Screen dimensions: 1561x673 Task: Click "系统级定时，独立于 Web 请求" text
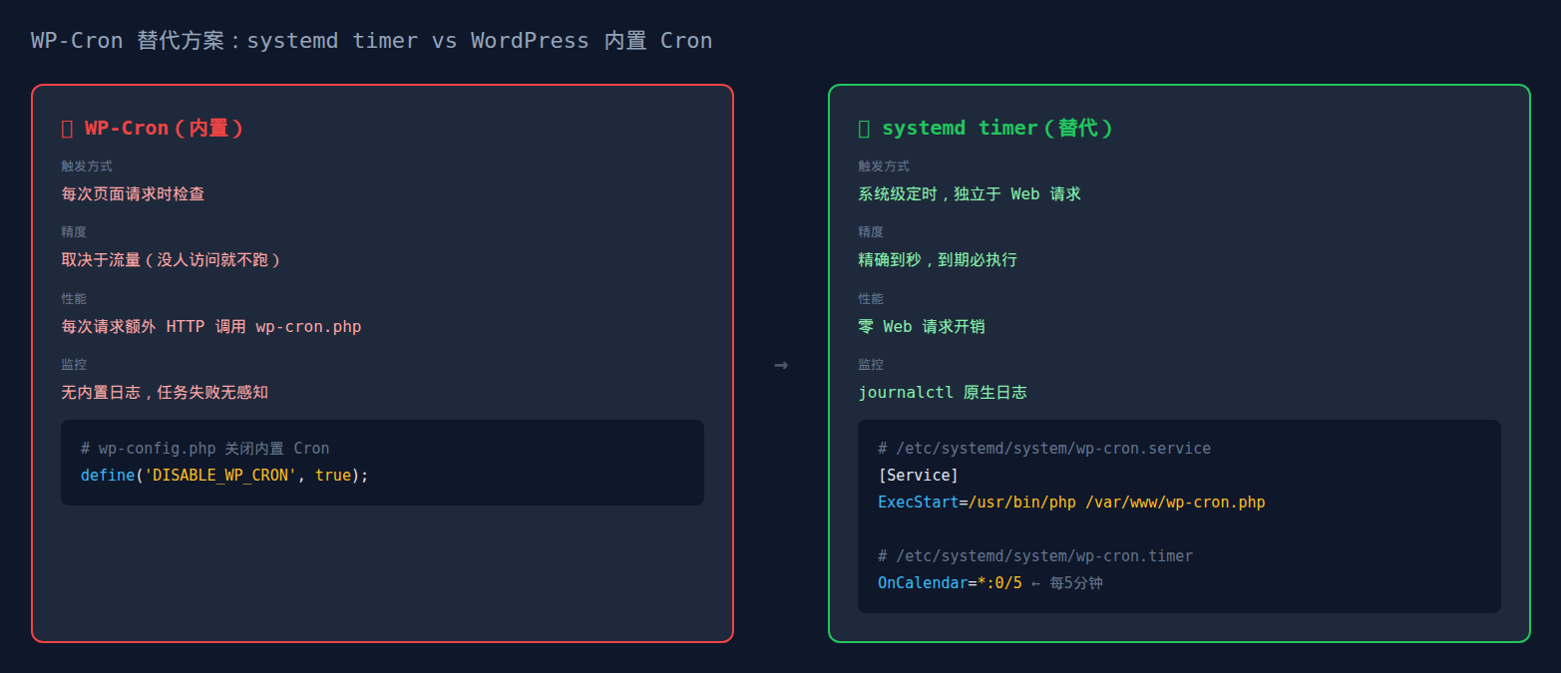pyautogui.click(x=970, y=193)
